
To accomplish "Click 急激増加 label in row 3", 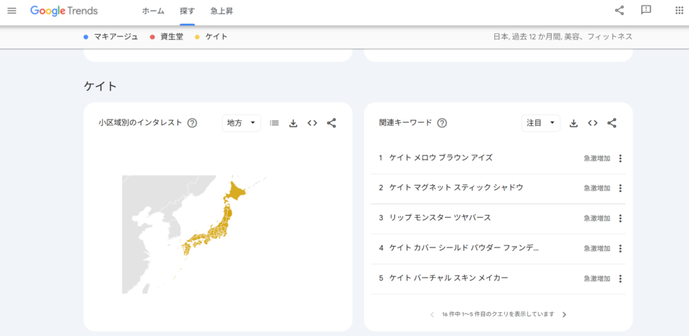I will tap(597, 219).
